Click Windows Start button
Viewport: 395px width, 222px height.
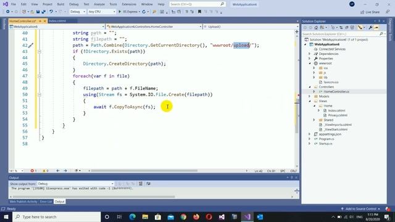click(6, 216)
